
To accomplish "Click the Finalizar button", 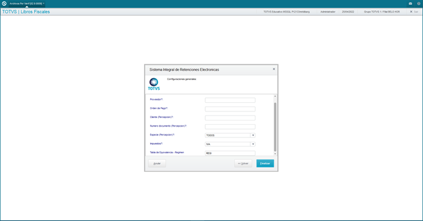I will pyautogui.click(x=265, y=163).
